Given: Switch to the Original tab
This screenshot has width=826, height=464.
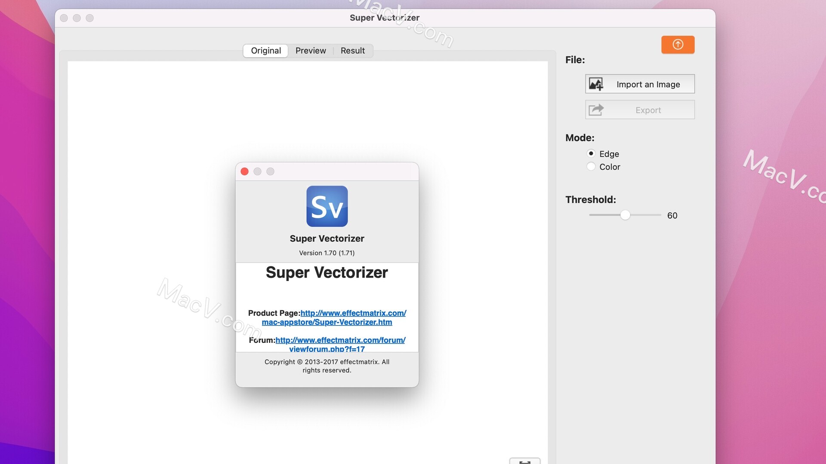Looking at the screenshot, I should point(266,51).
